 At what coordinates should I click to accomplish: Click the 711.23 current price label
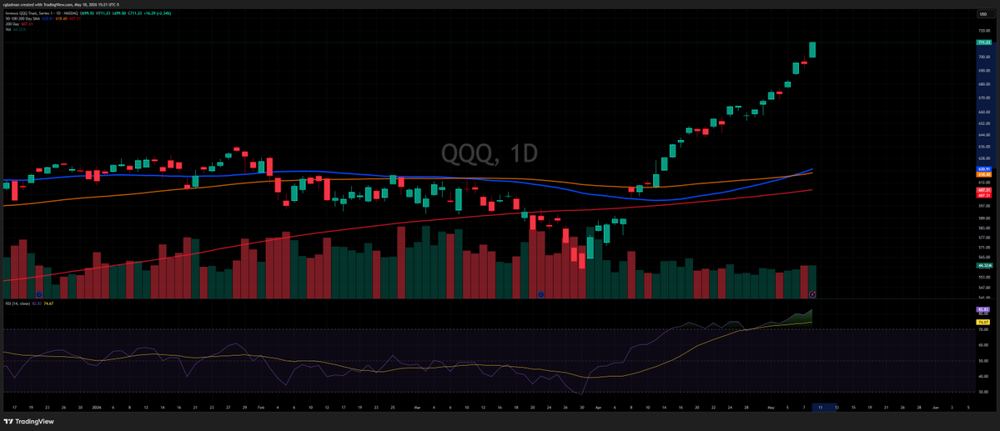983,42
